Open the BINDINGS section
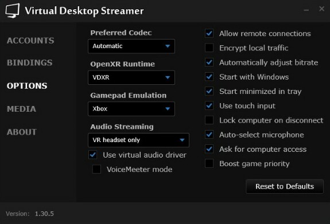 click(x=30, y=62)
